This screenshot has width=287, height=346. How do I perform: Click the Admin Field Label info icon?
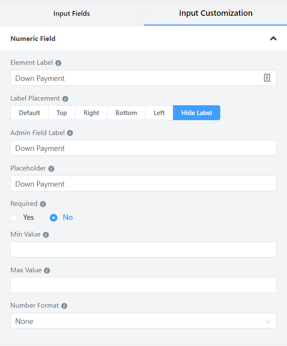tap(70, 133)
